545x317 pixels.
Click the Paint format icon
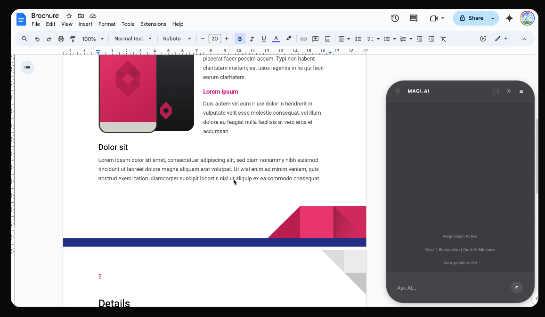coord(72,39)
